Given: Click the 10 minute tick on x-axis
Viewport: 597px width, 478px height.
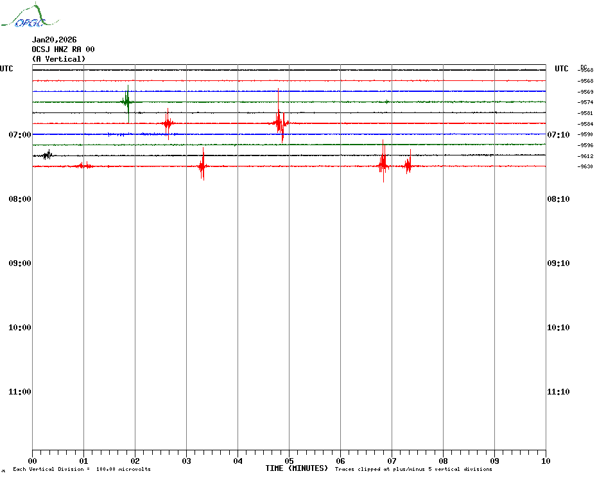Looking at the screenshot, I should point(545,461).
